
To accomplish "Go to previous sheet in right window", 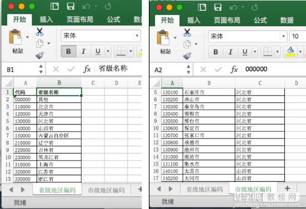I will coord(159,189).
